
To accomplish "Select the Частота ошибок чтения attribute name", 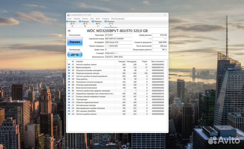I will click(x=86, y=64).
